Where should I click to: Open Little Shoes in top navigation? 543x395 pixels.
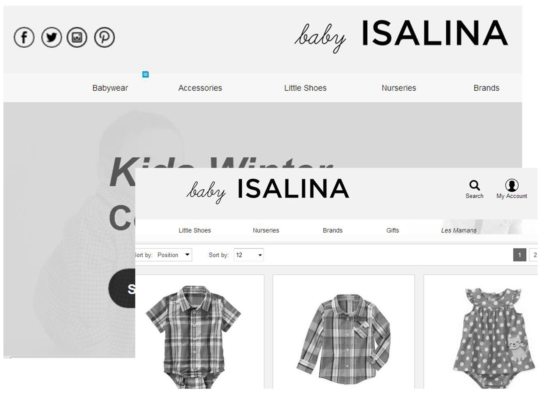(x=305, y=88)
